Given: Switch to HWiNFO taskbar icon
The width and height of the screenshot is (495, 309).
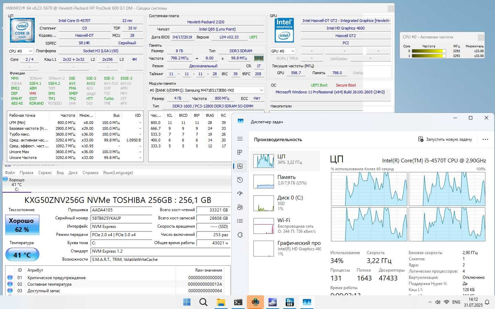Looking at the screenshot, I should point(289,302).
